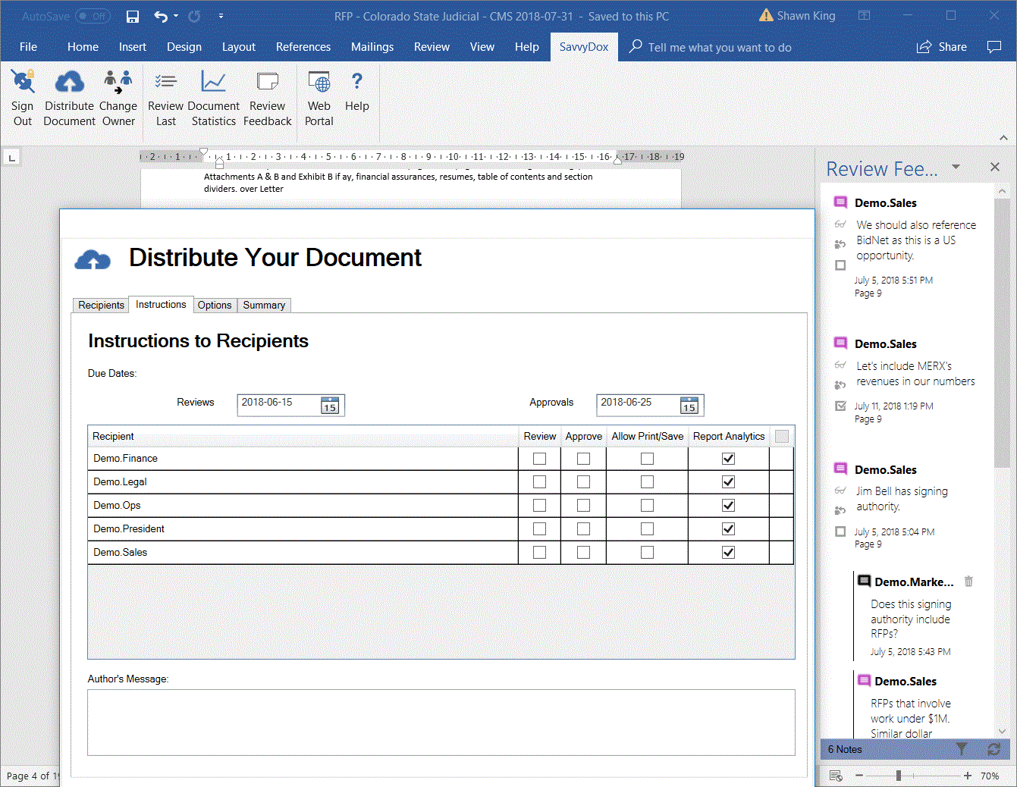Viewport: 1017px width, 787px height.
Task: Uncheck the MERX's comment checkbox
Action: point(840,406)
